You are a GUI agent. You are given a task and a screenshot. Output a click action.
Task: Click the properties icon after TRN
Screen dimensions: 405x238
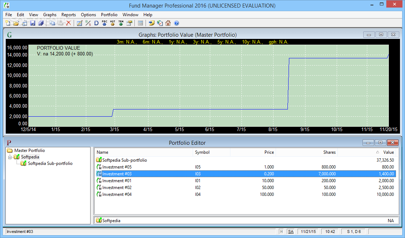click(129, 23)
